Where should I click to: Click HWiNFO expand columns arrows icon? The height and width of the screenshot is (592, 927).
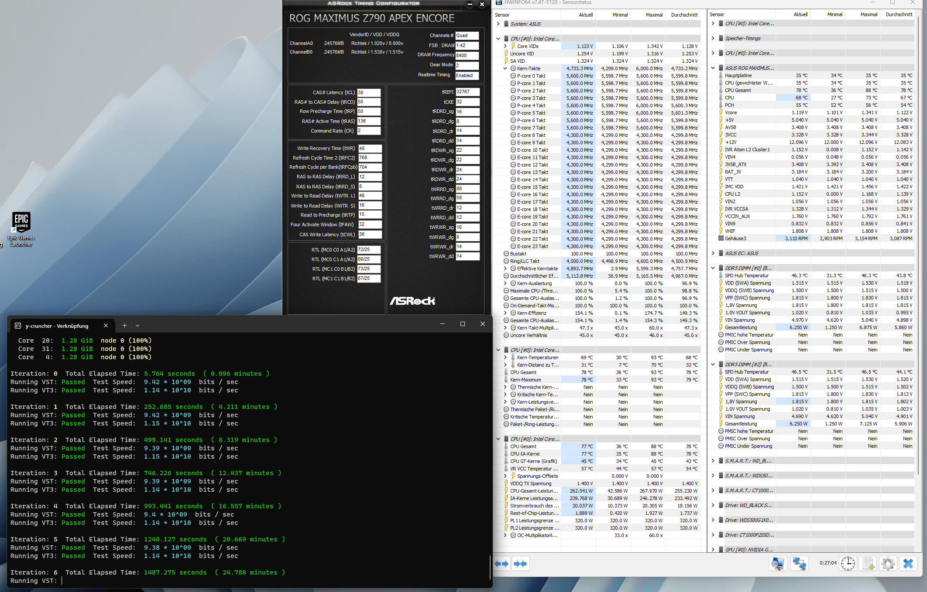(501, 564)
